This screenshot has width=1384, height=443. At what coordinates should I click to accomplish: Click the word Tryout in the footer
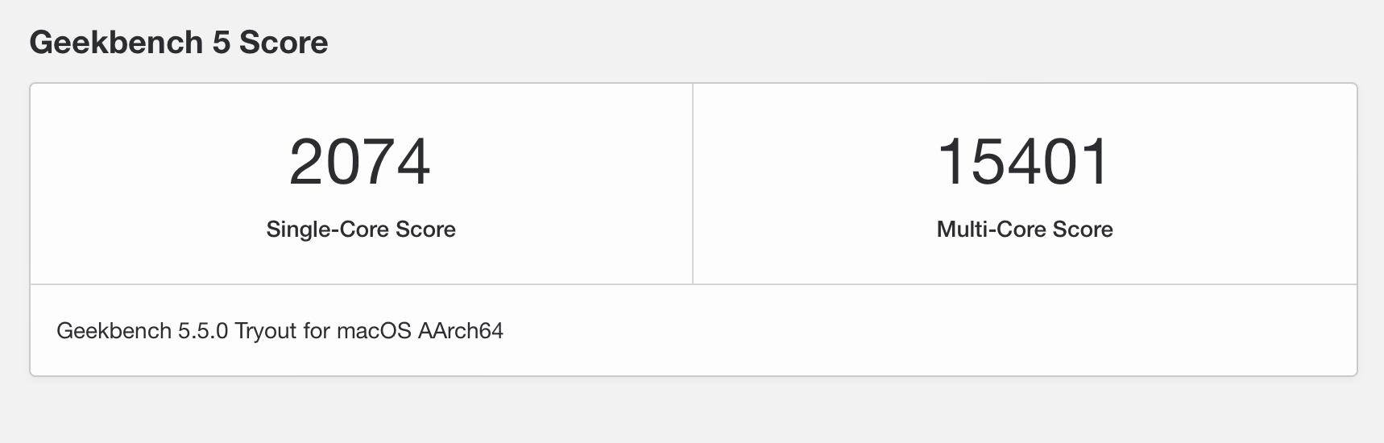pyautogui.click(x=266, y=331)
